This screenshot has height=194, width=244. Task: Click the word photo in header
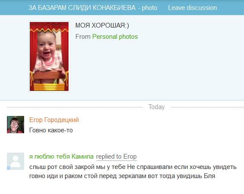tap(150, 8)
